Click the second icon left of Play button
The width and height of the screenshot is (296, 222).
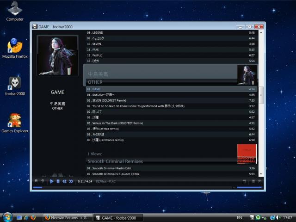click(42, 181)
